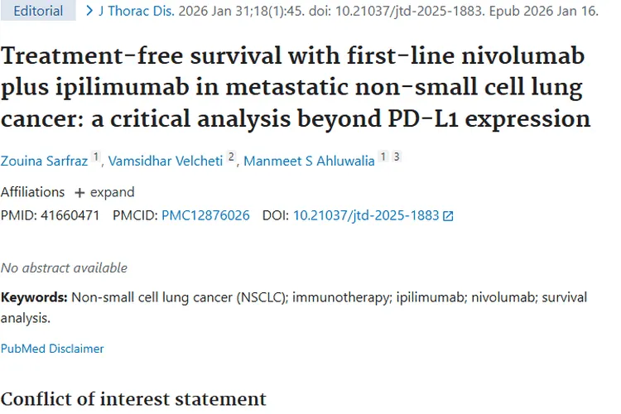This screenshot has width=621, height=414.
Task: Select author Manmeet S Ahluwalia
Action: click(x=308, y=161)
